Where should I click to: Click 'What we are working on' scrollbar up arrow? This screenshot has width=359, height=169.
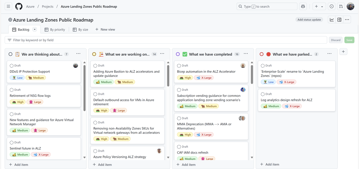point(168,62)
